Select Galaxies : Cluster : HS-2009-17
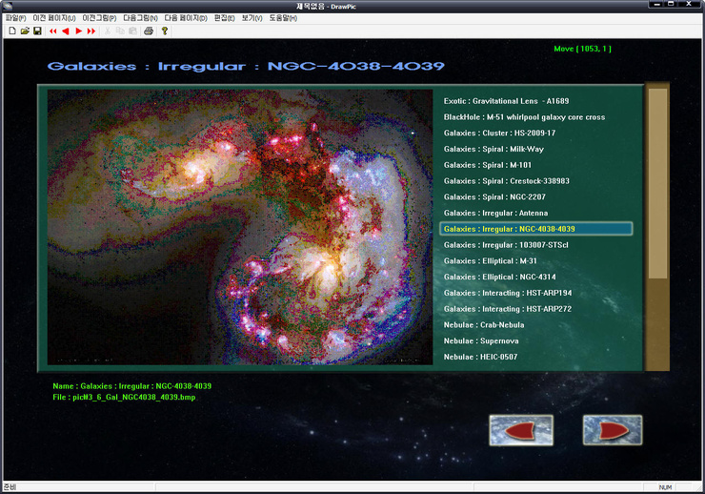 tap(499, 134)
